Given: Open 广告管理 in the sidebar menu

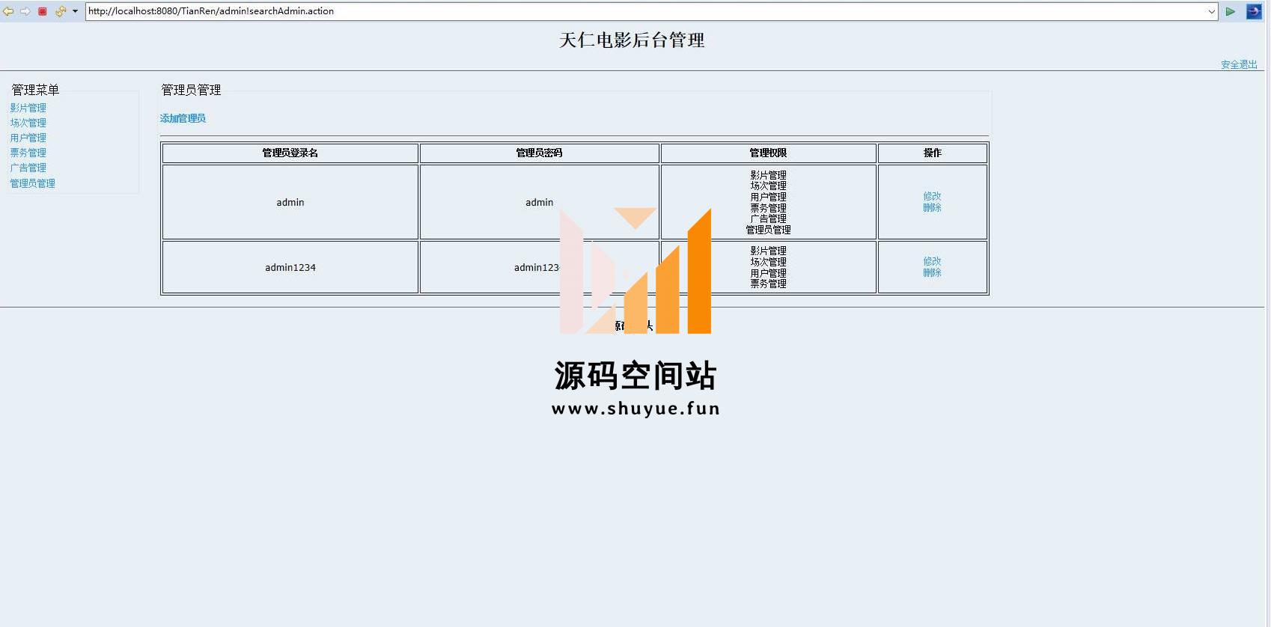Looking at the screenshot, I should tap(28, 168).
